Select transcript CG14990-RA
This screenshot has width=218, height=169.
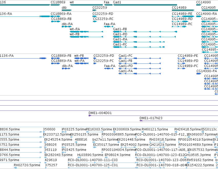pos(199,16)
